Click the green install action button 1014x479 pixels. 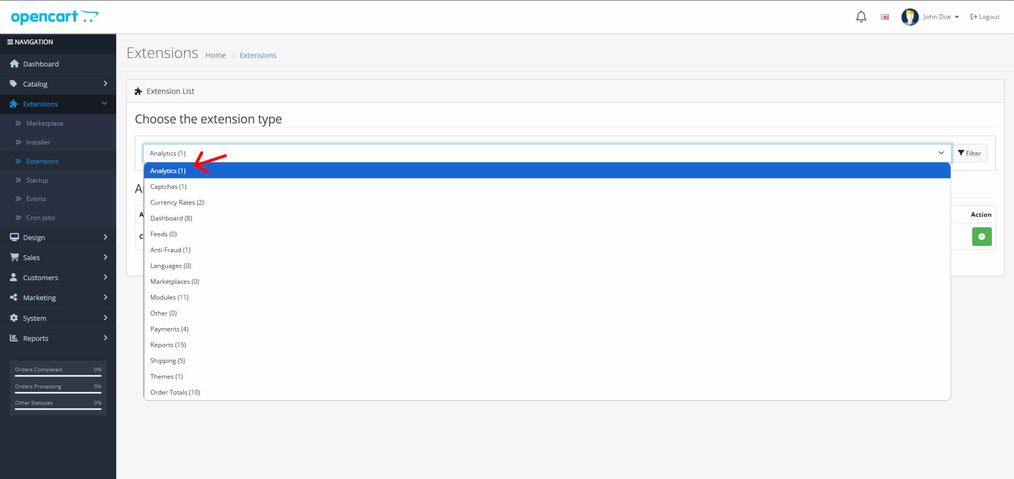point(981,236)
